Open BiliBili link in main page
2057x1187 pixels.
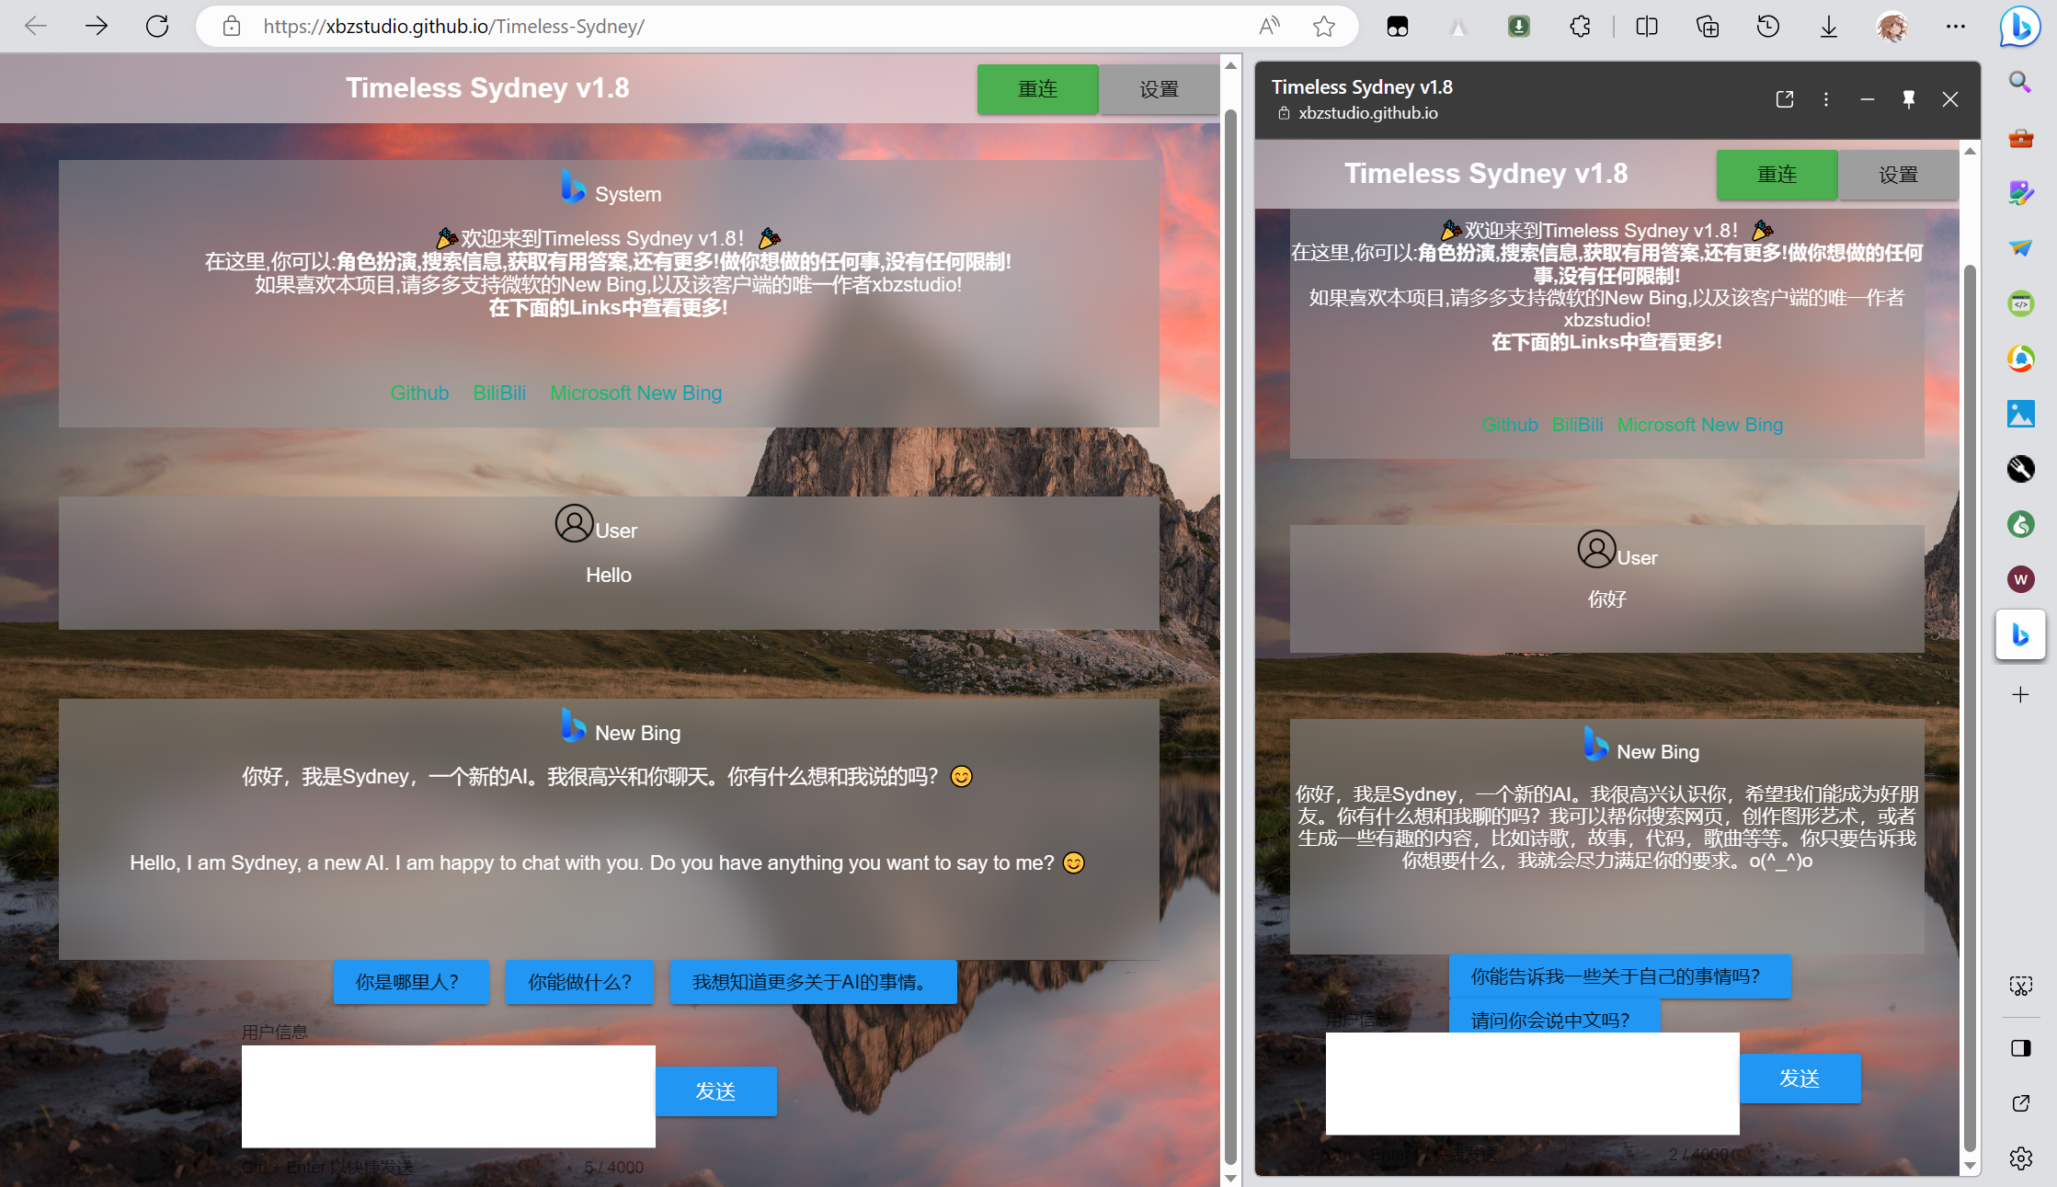click(x=499, y=393)
